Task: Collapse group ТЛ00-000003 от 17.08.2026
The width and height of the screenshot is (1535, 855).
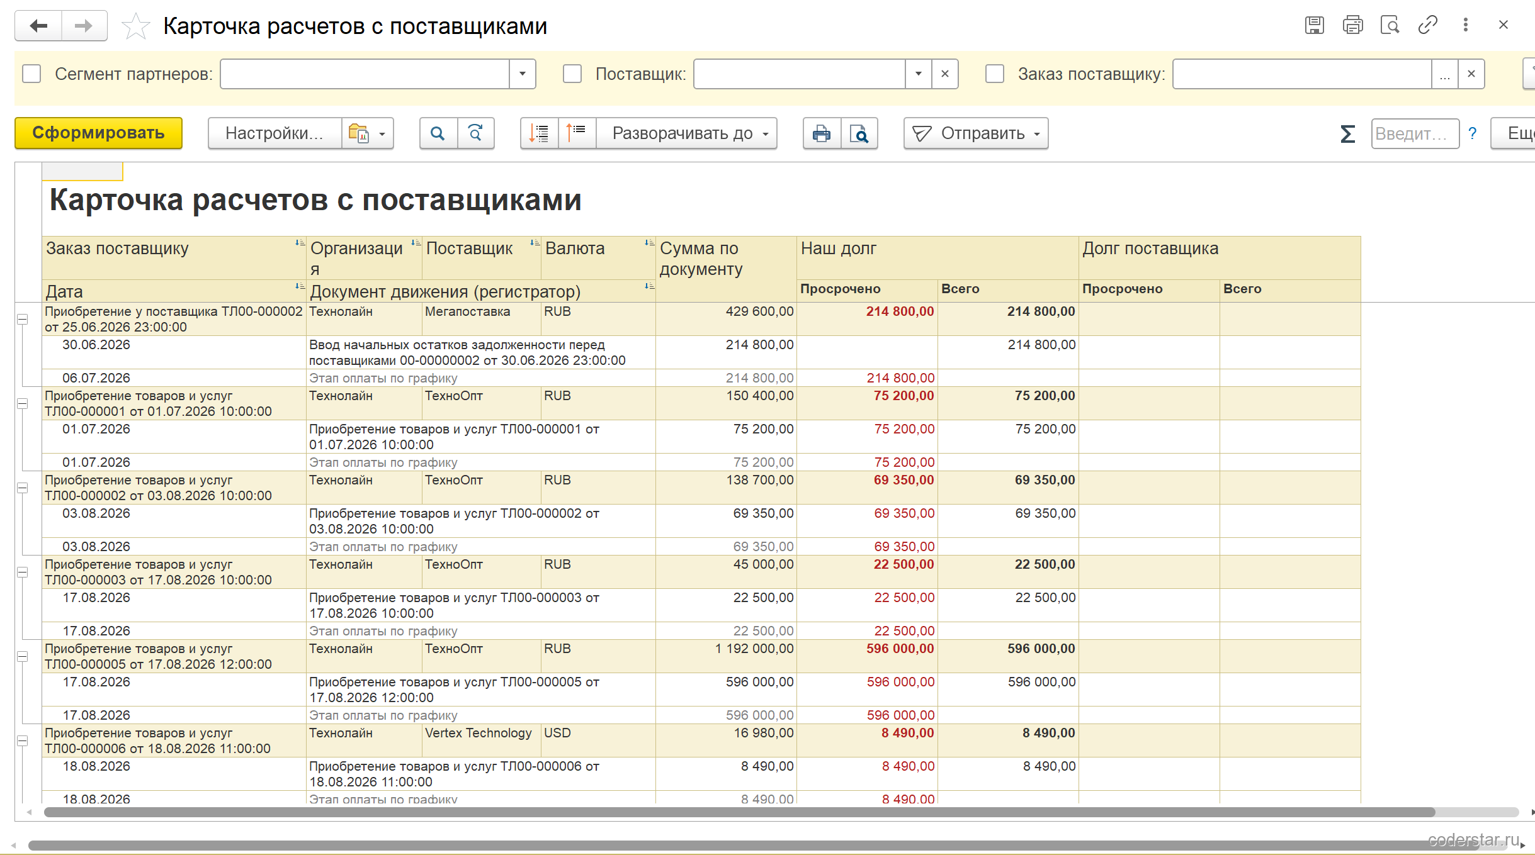Action: tap(23, 573)
